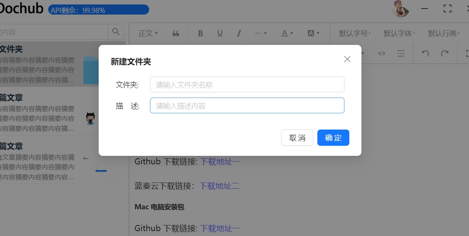Click the sidebar search content field
The height and width of the screenshot is (236, 469).
pos(54,32)
